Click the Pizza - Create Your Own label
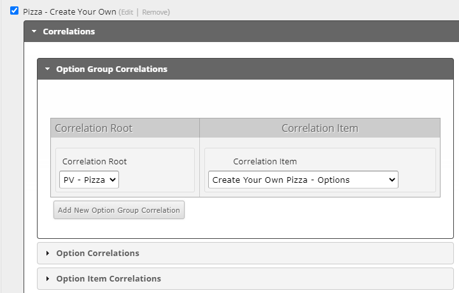This screenshot has width=459, height=293. click(x=69, y=12)
